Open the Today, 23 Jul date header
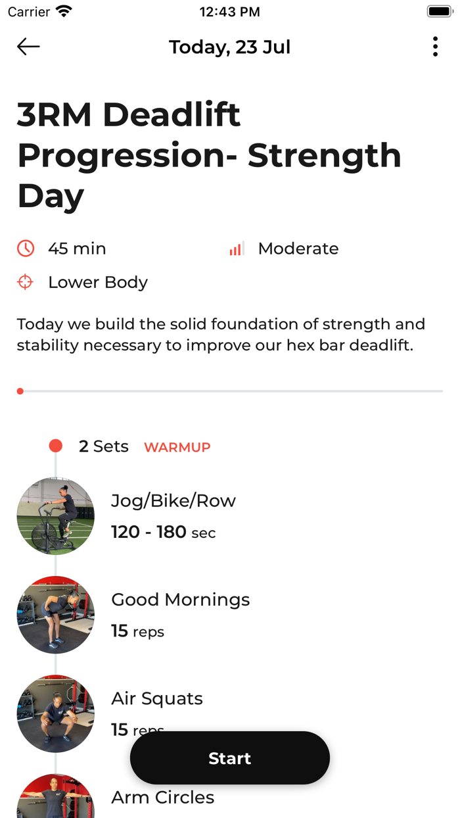 (229, 47)
